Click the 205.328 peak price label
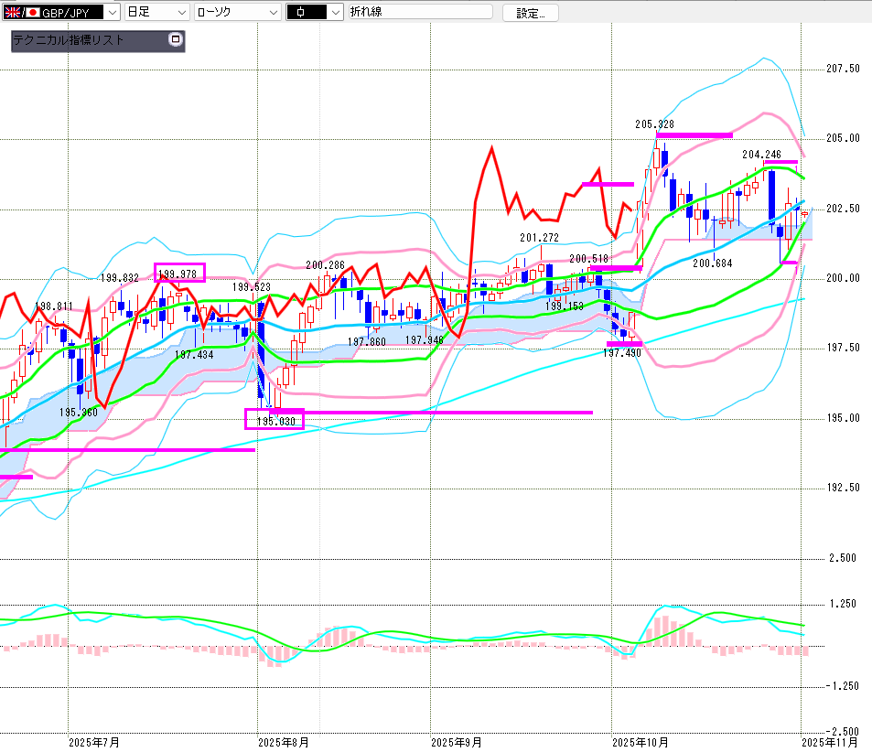The image size is (872, 752). pyautogui.click(x=654, y=124)
